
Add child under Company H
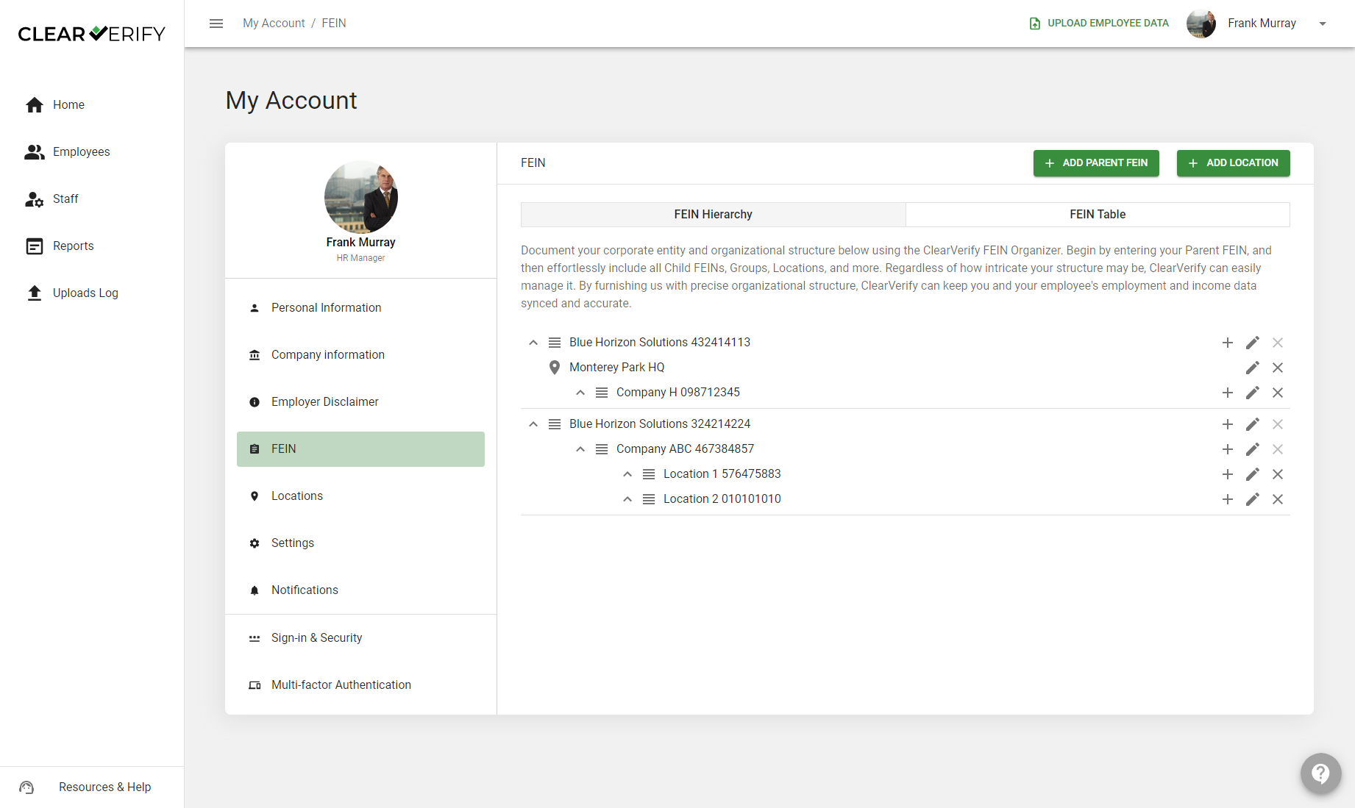pos(1228,393)
